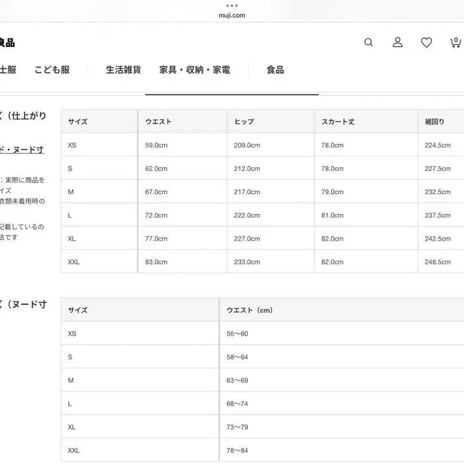The width and height of the screenshot is (464, 464).
Task: Click the muji.com address bar
Action: coord(231,15)
